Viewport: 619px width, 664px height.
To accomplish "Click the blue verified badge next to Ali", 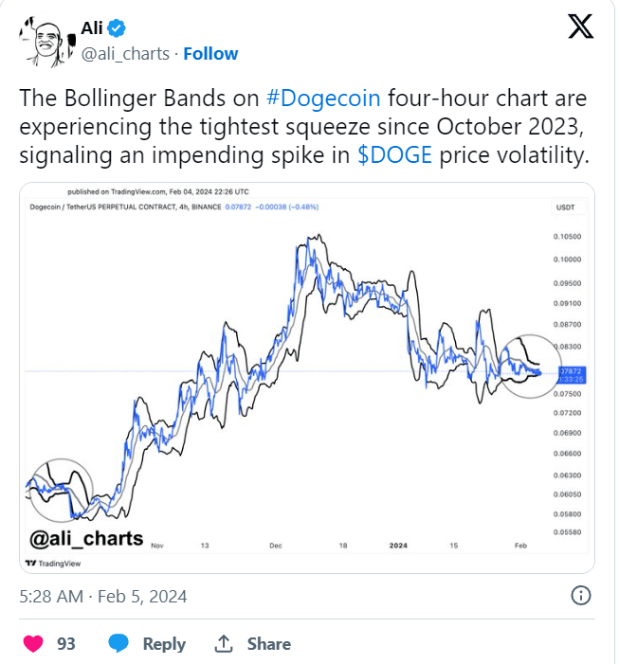I will [116, 28].
